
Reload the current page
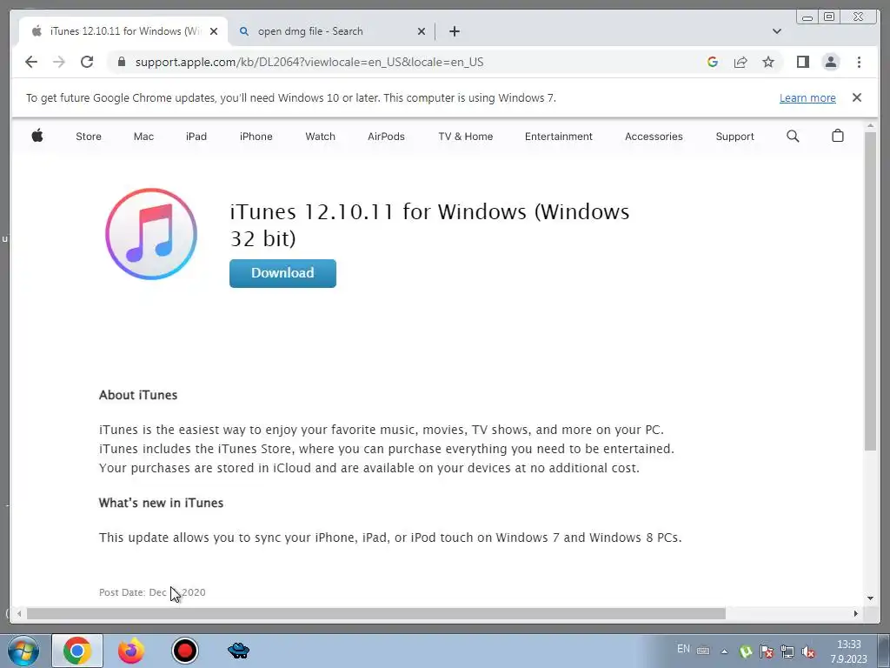click(x=87, y=62)
